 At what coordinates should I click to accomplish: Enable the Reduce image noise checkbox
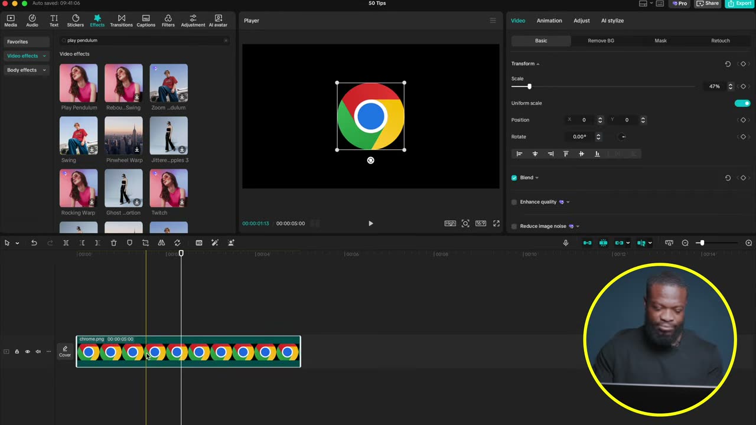pos(514,226)
